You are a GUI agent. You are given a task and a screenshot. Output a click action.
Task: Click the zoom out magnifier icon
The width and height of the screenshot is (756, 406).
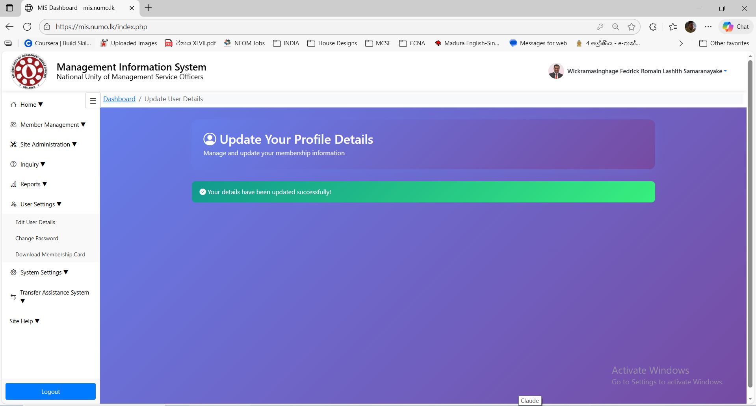click(x=615, y=27)
